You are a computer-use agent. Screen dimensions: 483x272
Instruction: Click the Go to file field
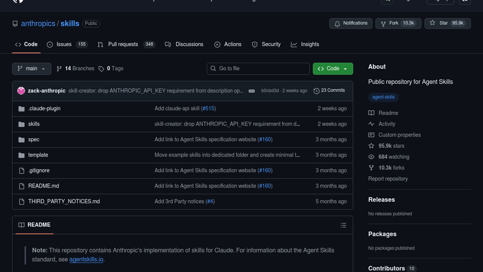point(258,69)
